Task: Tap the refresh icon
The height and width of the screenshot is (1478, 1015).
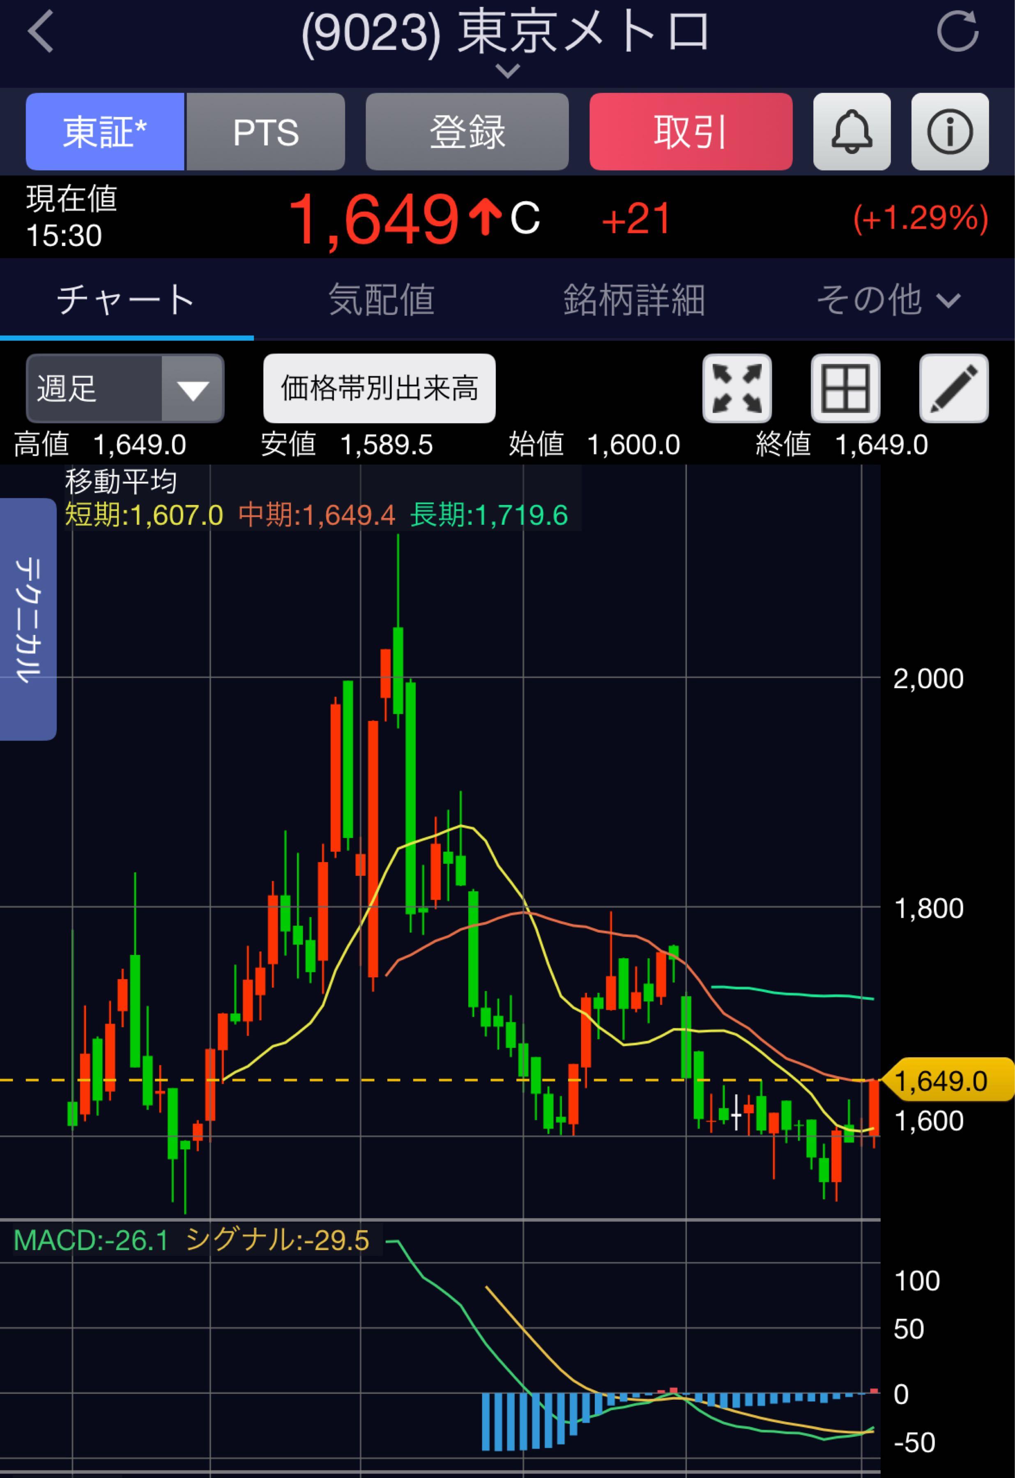Action: [x=957, y=30]
